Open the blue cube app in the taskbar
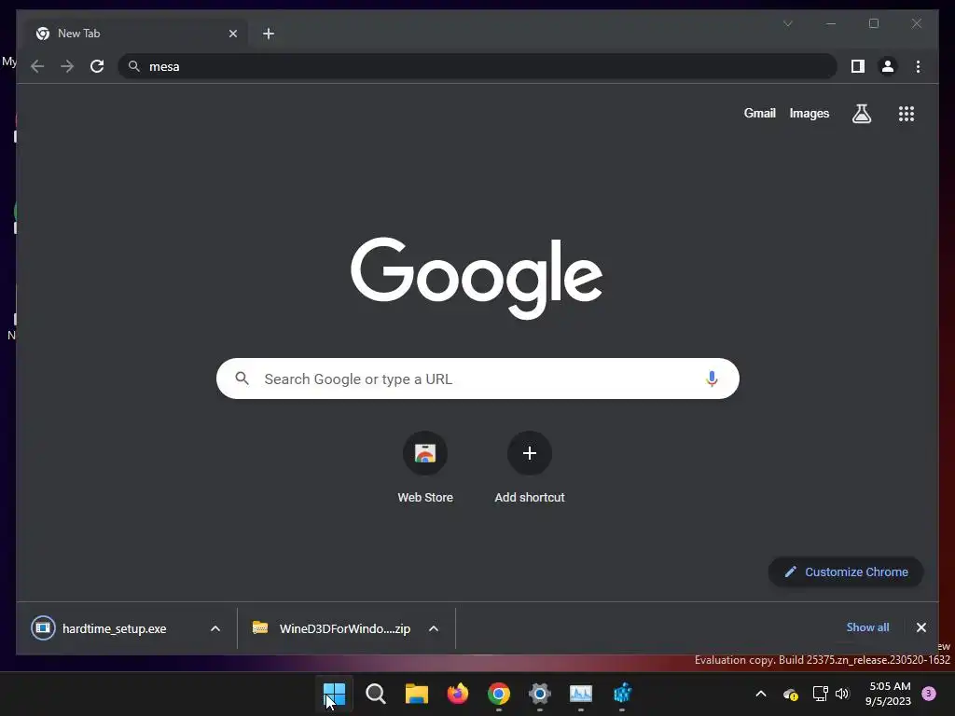 pyautogui.click(x=622, y=694)
